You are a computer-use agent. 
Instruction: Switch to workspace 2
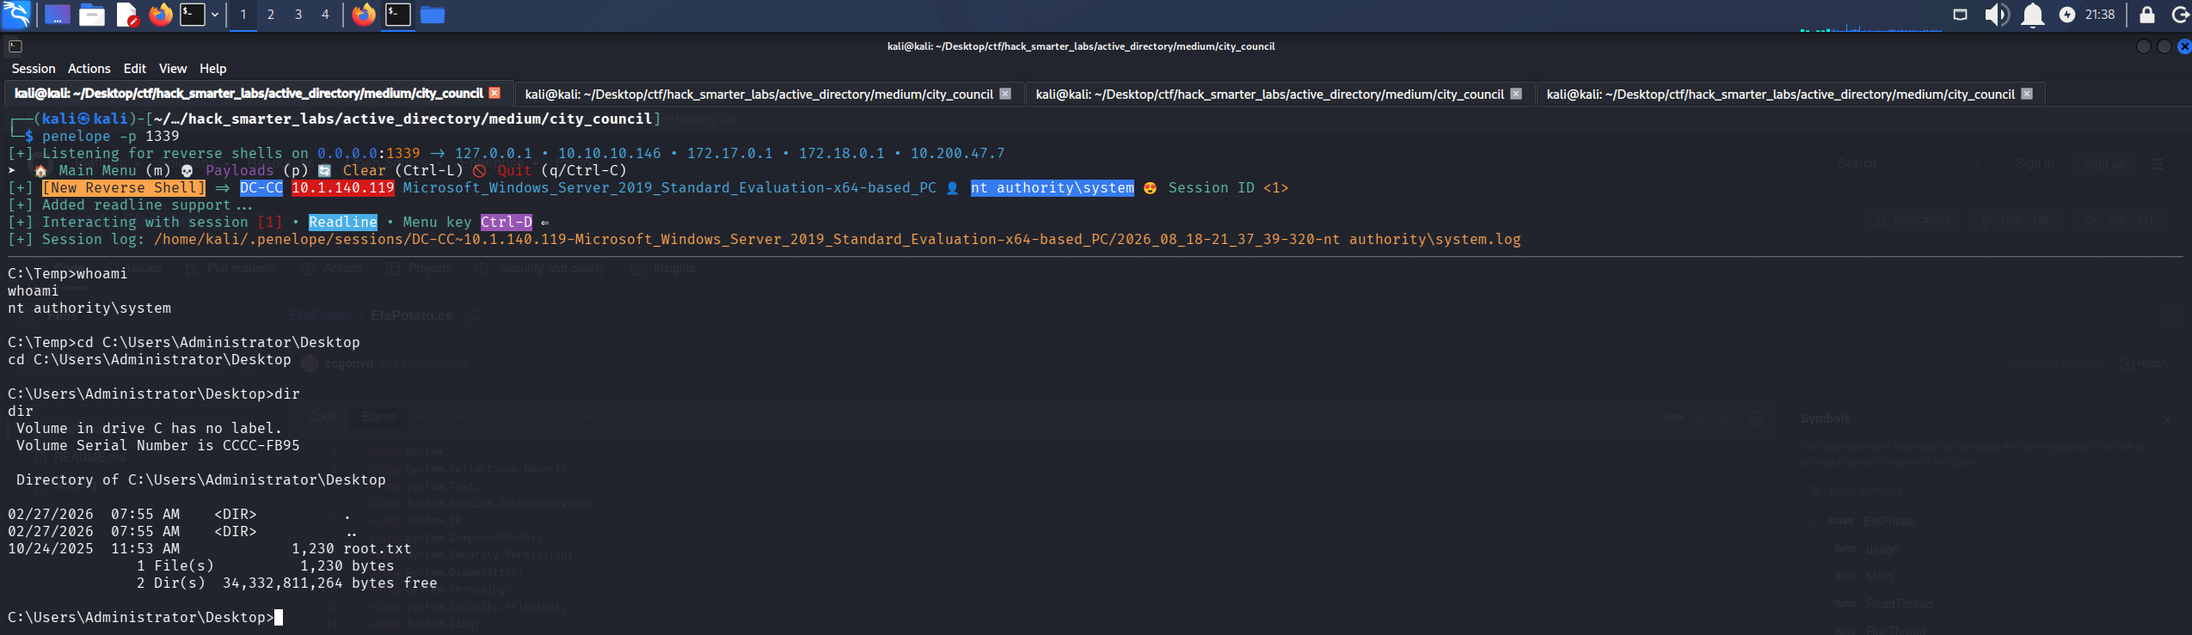pos(271,15)
